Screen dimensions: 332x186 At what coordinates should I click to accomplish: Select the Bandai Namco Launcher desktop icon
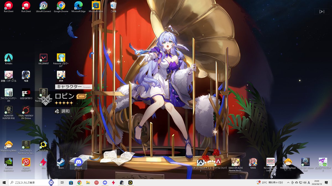[271, 165]
